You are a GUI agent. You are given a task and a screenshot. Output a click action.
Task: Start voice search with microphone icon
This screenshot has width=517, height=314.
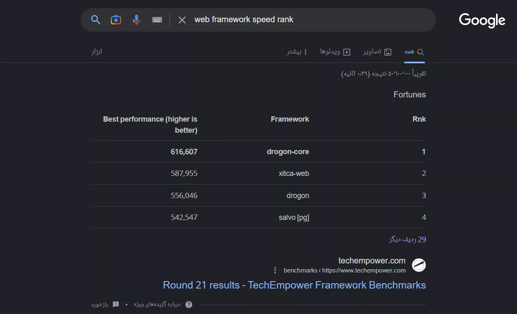137,20
